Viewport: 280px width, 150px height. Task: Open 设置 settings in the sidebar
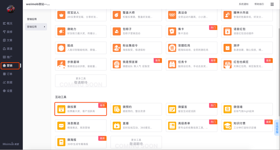[10, 91]
